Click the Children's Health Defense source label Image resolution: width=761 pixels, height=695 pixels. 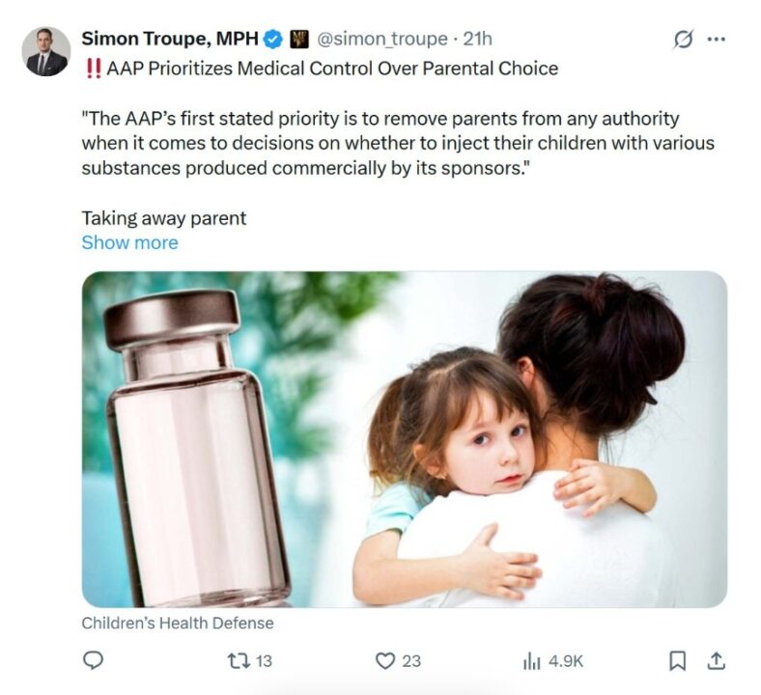[x=178, y=623]
